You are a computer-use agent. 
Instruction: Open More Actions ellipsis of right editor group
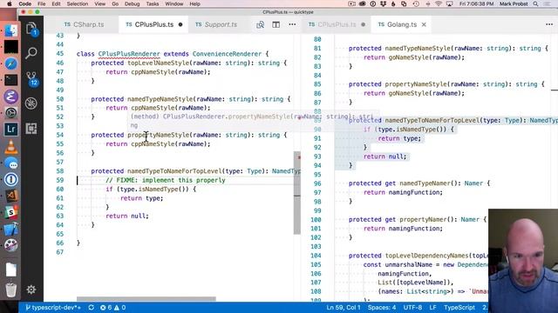[x=549, y=24]
